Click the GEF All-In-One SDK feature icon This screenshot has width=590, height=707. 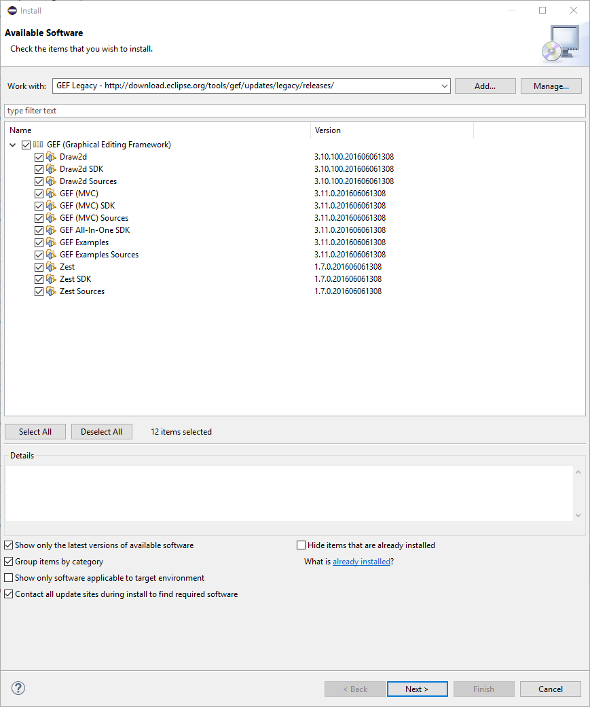[52, 230]
